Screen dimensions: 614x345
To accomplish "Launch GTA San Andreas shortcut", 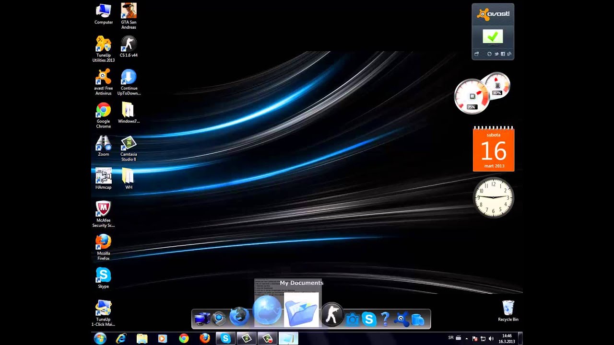I will [x=129, y=16].
